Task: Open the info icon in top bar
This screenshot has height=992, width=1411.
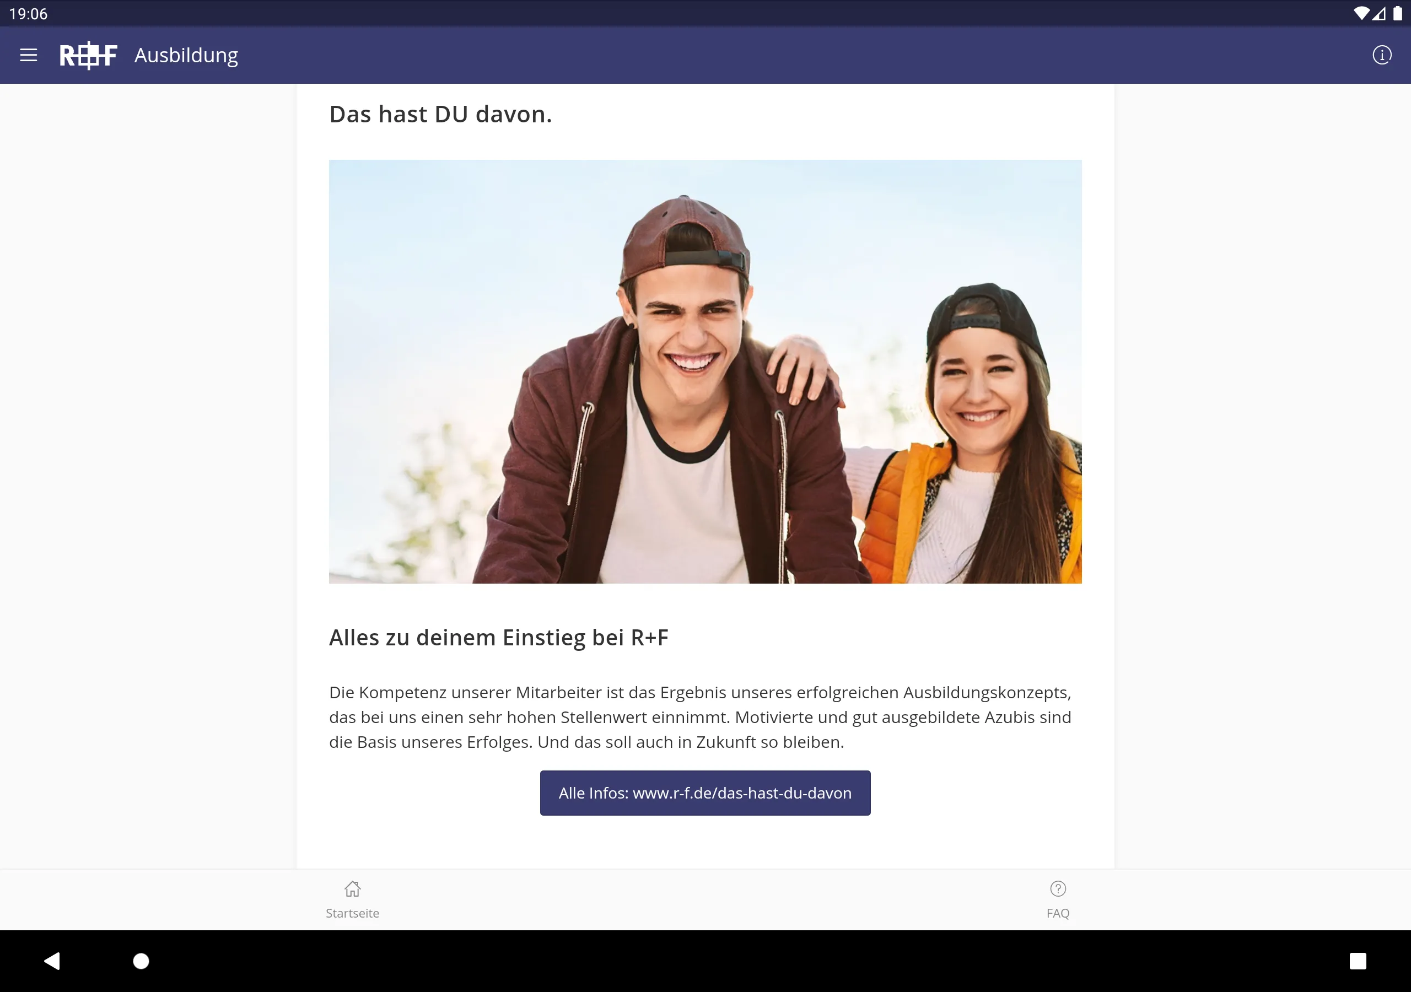Action: pos(1381,55)
